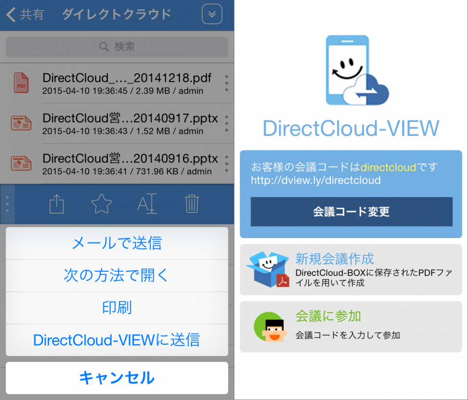Collapse the action toolbar via its dots handle

(8, 204)
